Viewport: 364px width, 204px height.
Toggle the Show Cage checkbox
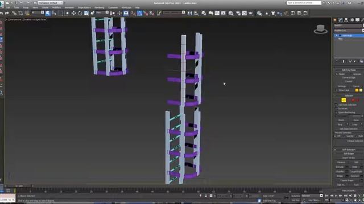[336, 90]
